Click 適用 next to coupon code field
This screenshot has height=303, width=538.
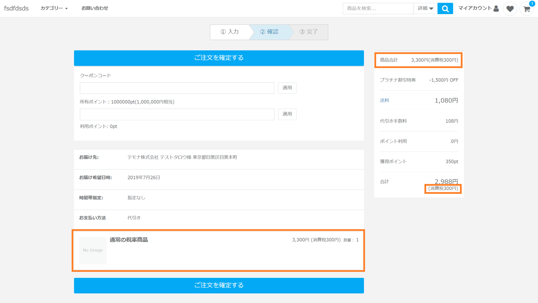click(287, 88)
